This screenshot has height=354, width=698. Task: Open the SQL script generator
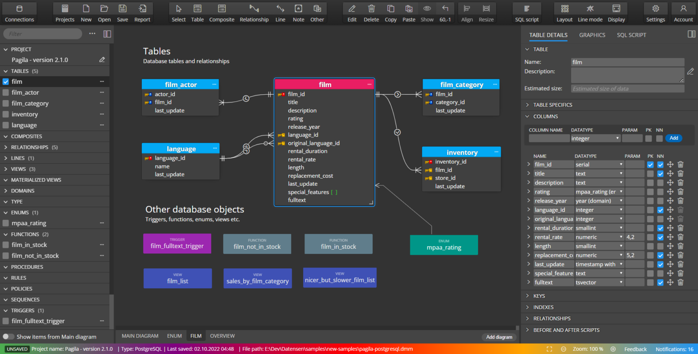[527, 12]
